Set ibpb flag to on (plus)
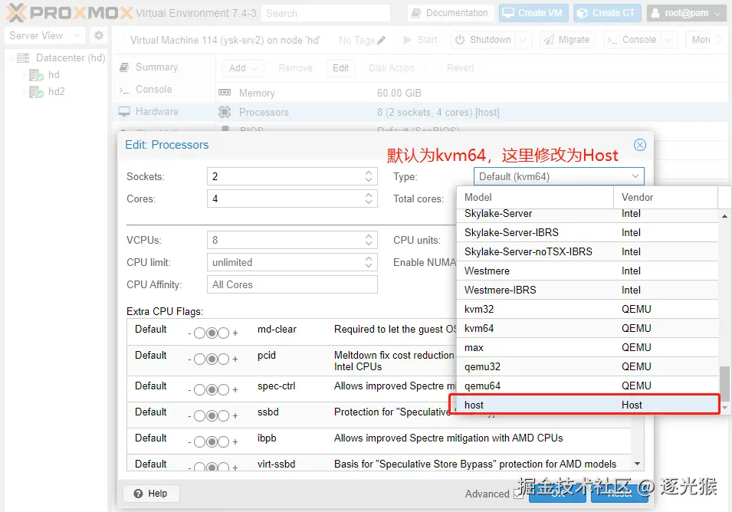Image resolution: width=732 pixels, height=512 pixels. click(224, 442)
